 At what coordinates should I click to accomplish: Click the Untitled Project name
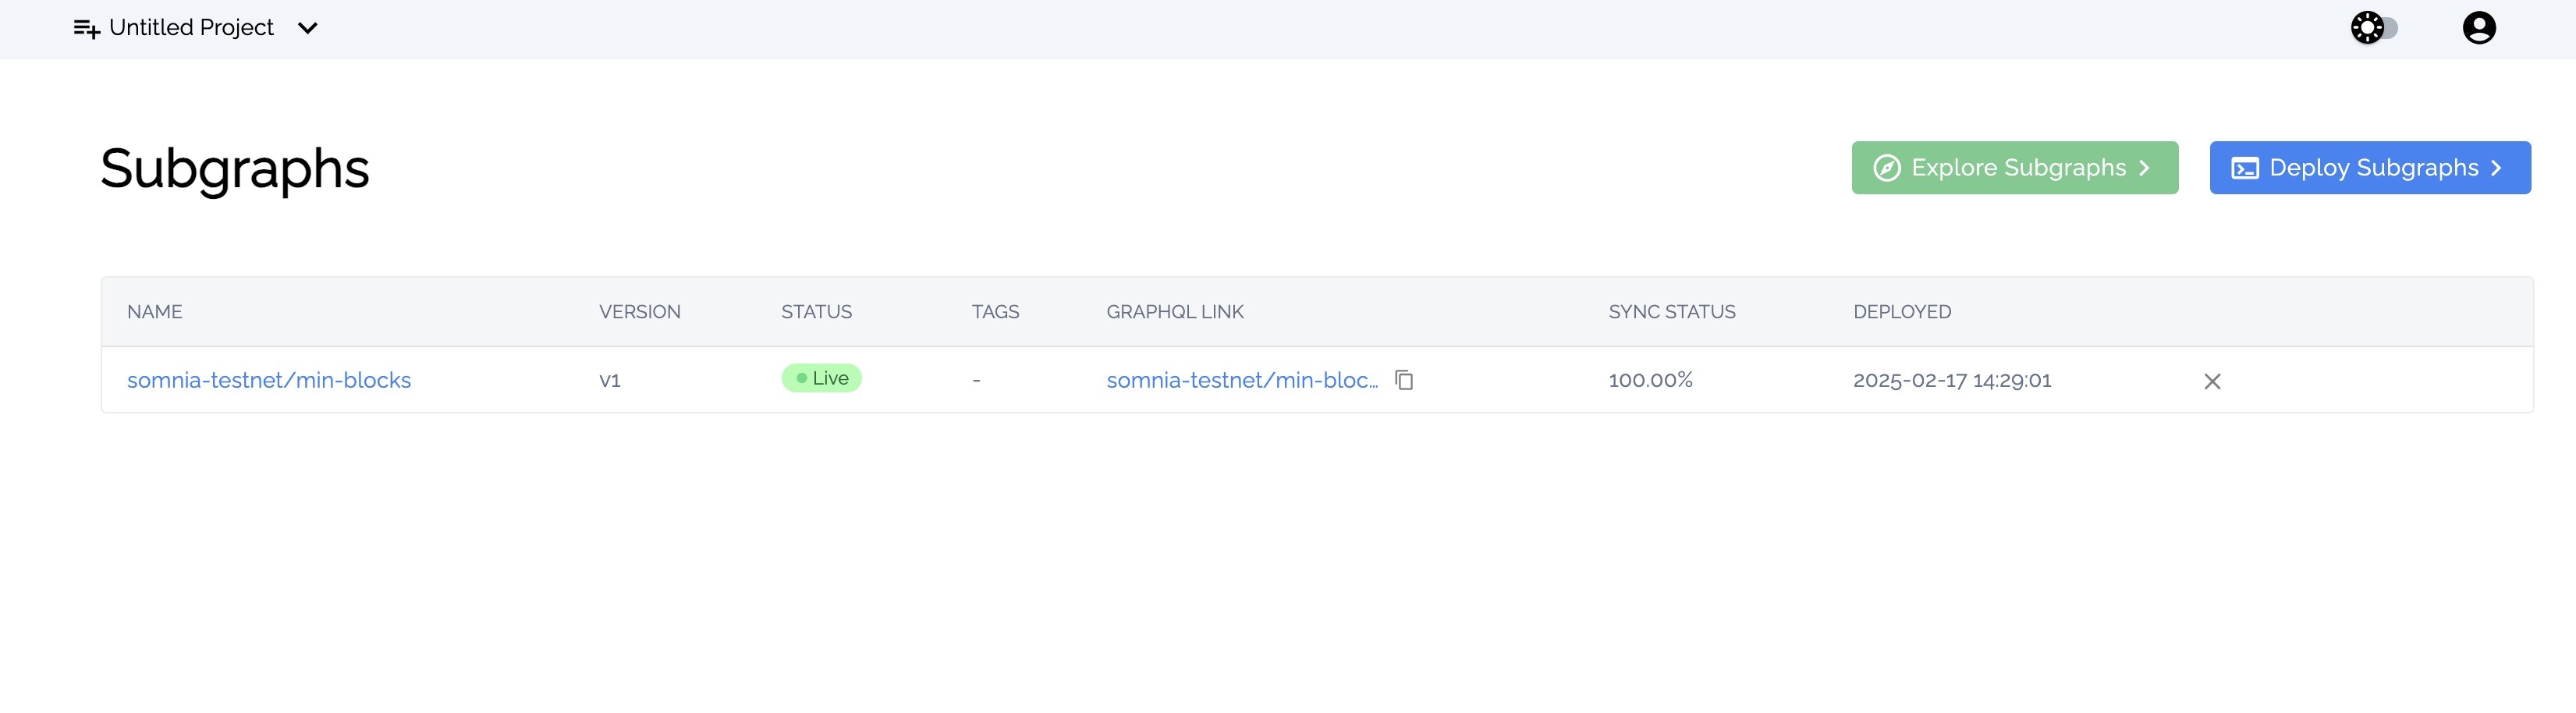[191, 28]
